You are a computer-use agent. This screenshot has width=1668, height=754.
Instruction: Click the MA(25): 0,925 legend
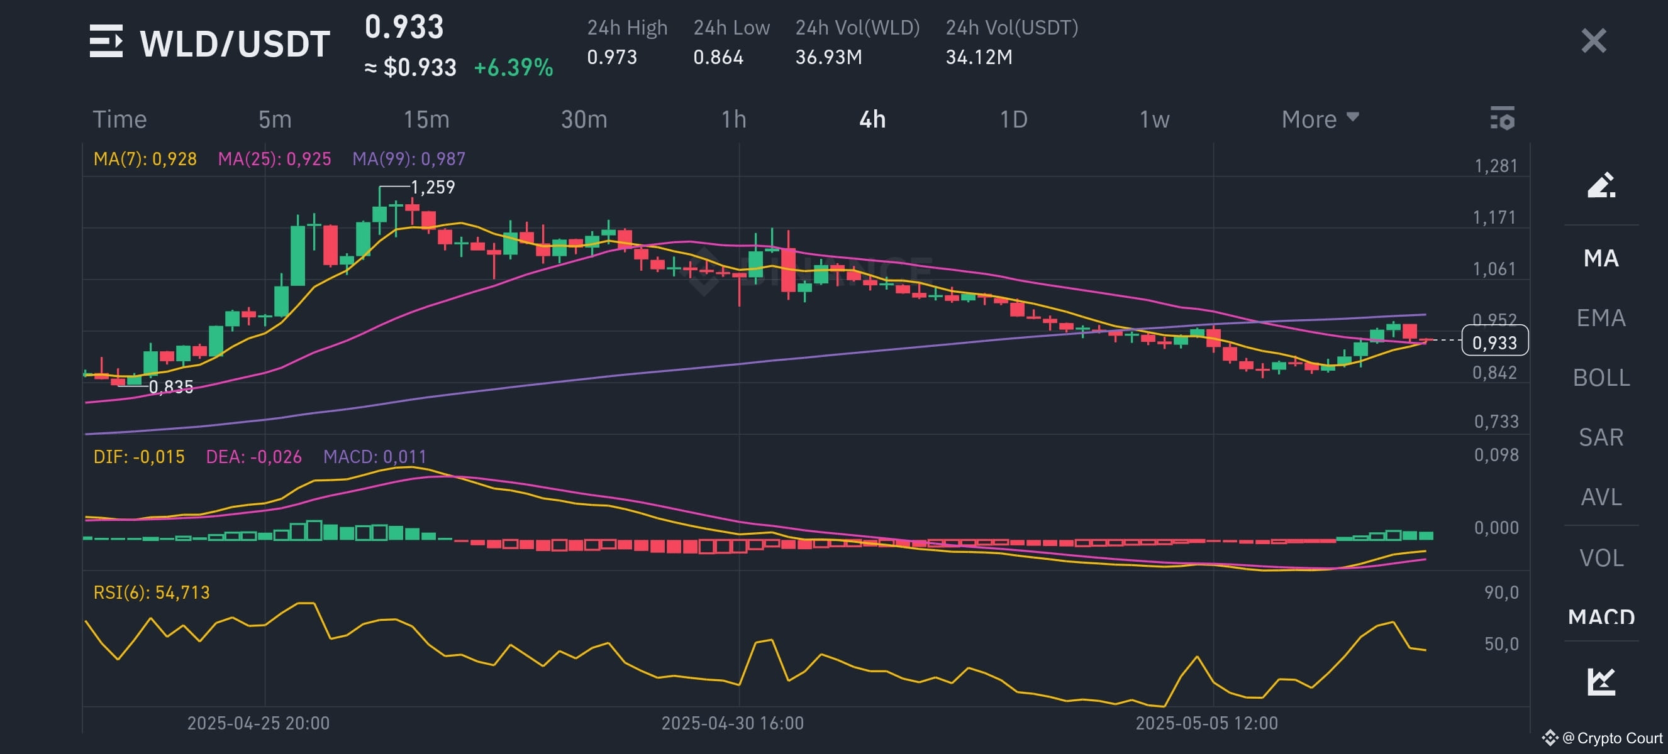click(275, 159)
